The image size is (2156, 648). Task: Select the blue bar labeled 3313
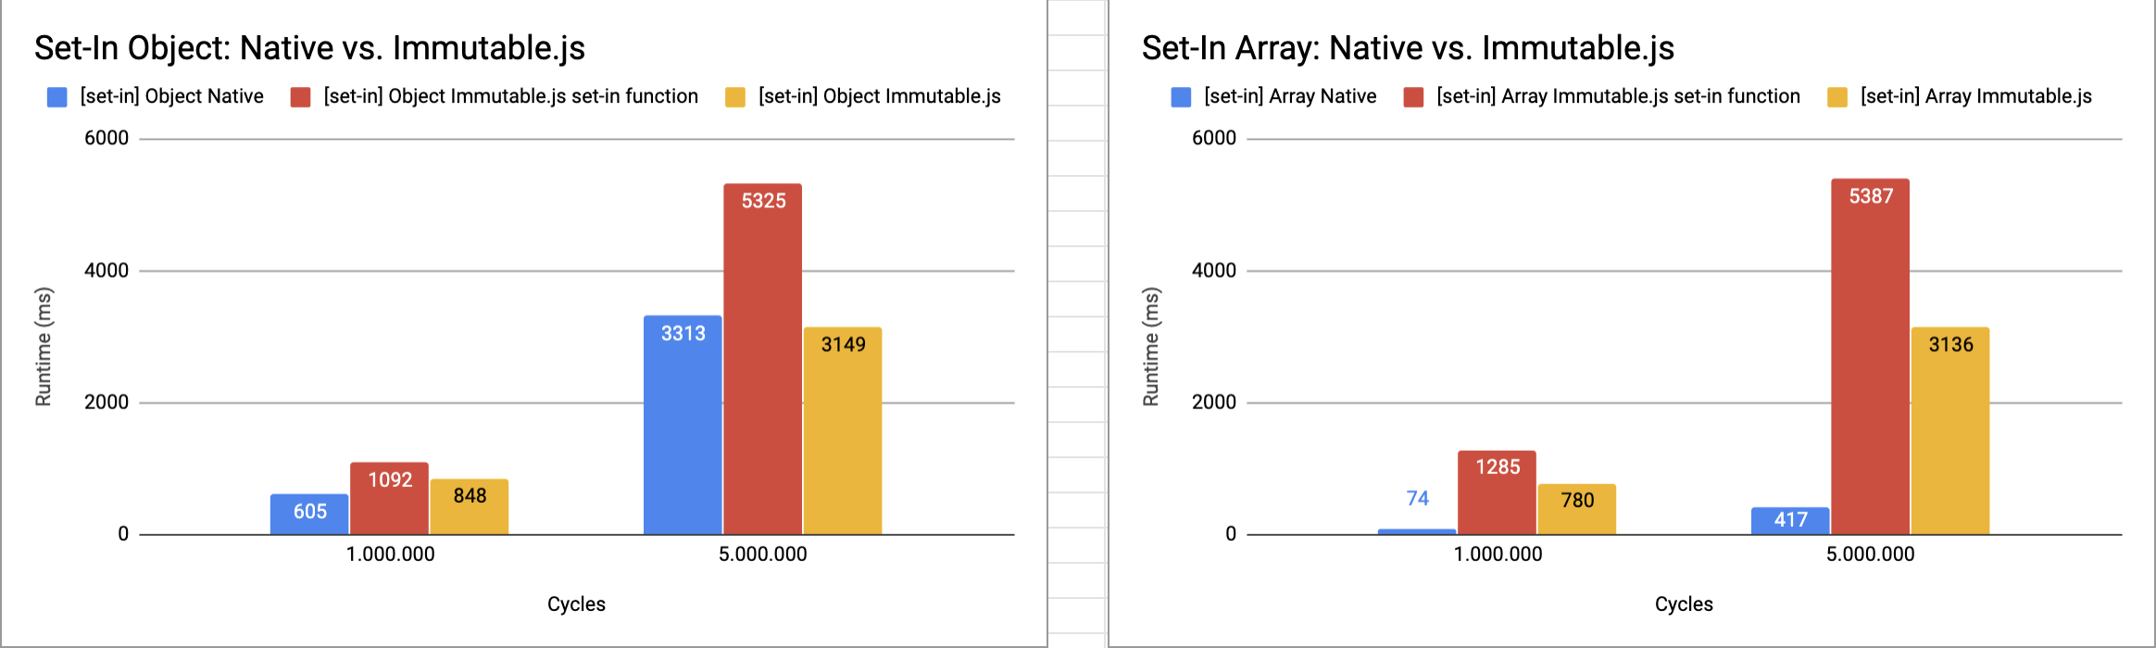point(683,425)
